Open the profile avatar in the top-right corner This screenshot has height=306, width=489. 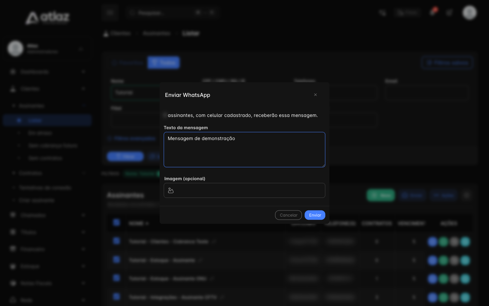click(470, 13)
